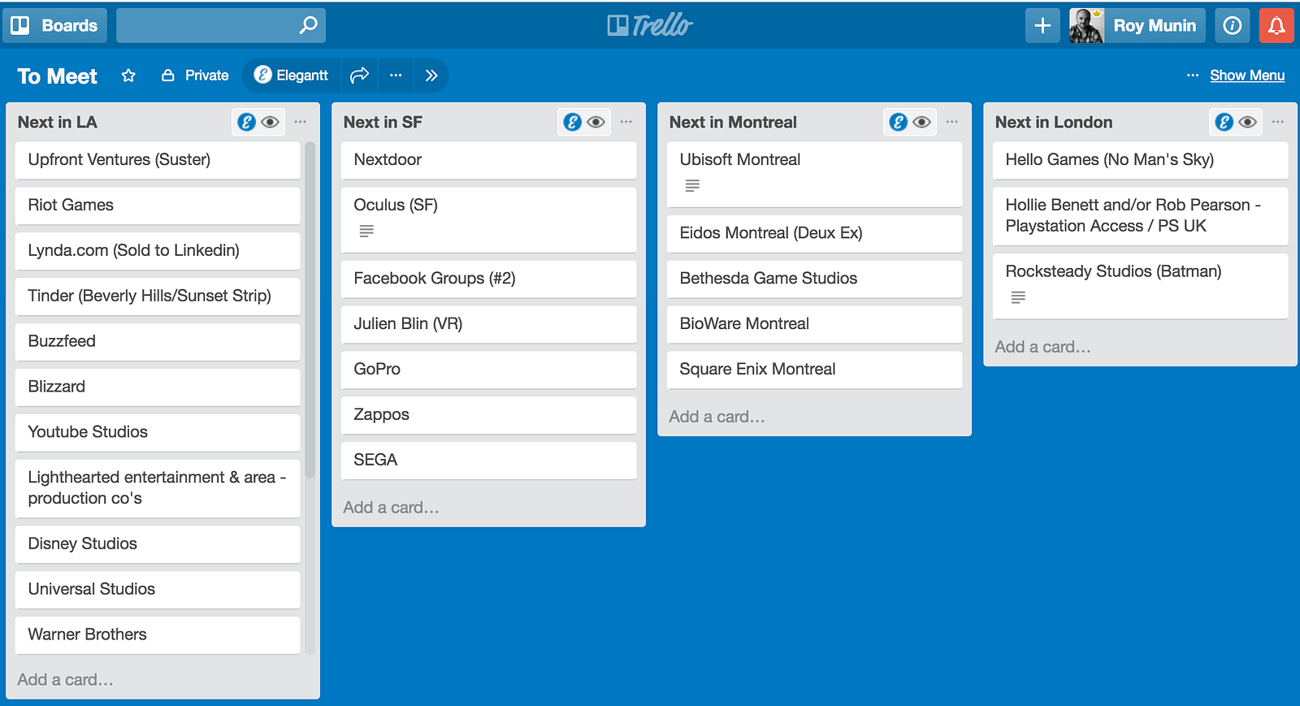Change Private board visibility
This screenshot has width=1300, height=706.
point(195,76)
